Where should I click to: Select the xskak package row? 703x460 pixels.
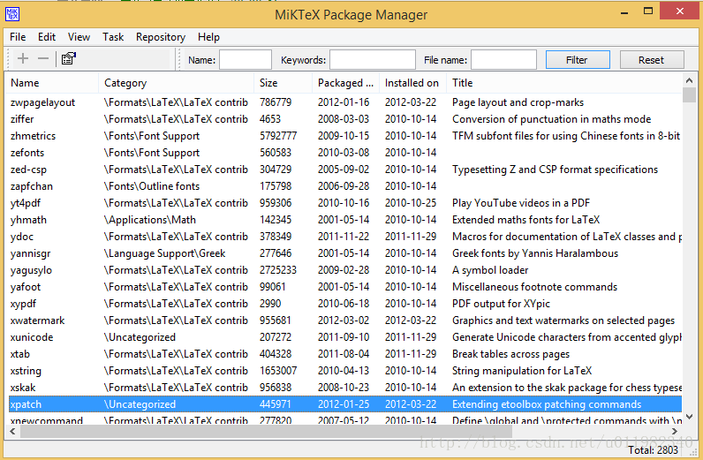[345, 388]
